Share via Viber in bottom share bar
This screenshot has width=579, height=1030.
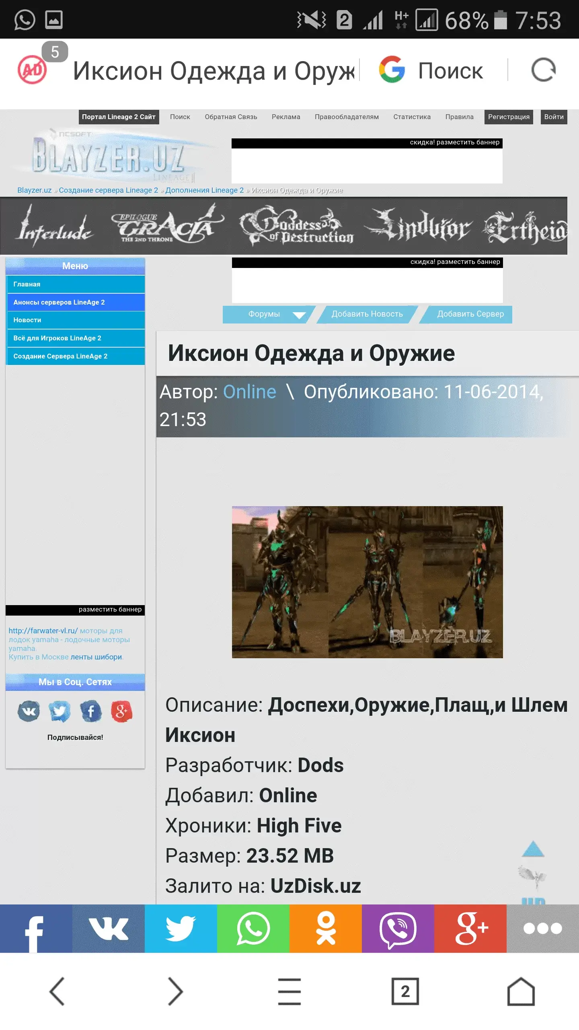pos(398,929)
